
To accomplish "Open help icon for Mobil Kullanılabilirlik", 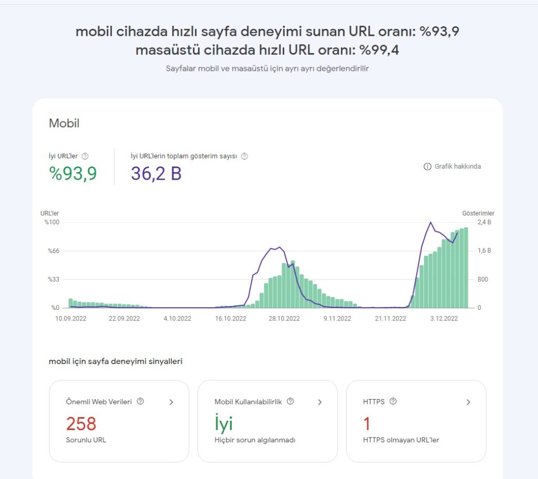I will pos(291,401).
